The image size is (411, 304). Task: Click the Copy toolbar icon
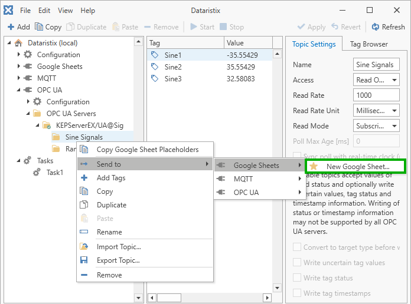click(x=39, y=27)
